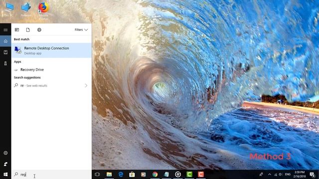319x179 pixels.
Task: Open the settings gear in search sidebar
Action: [x=5, y=153]
